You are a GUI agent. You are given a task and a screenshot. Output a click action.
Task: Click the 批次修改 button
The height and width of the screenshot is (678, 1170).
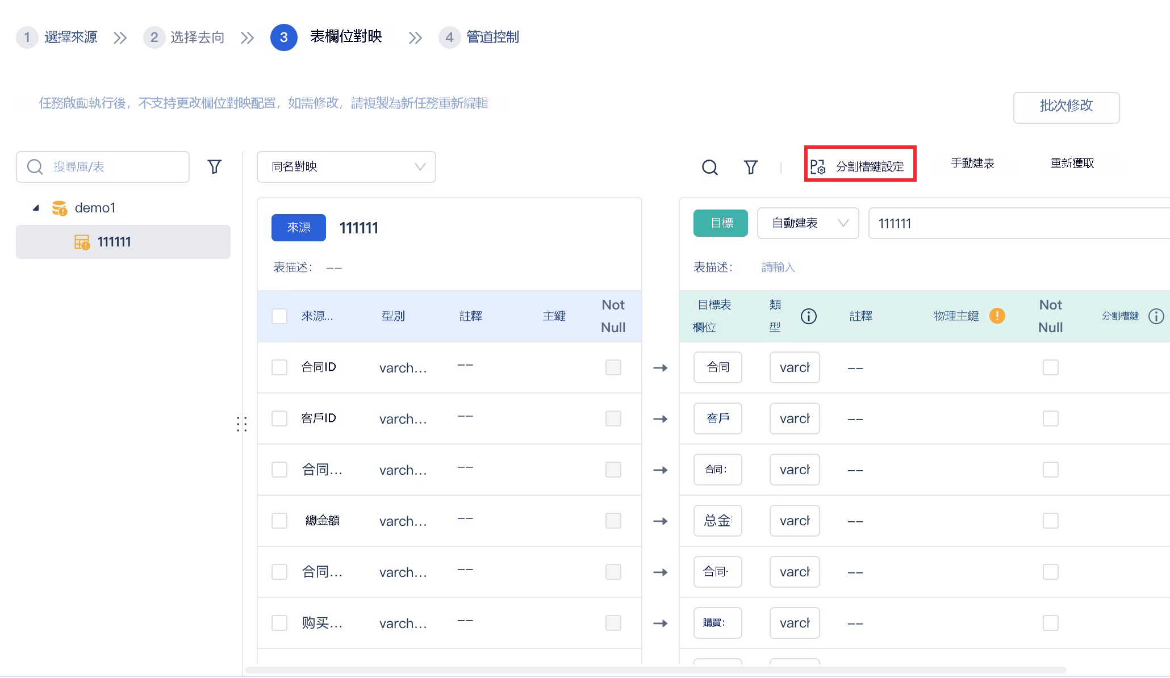[x=1066, y=107]
